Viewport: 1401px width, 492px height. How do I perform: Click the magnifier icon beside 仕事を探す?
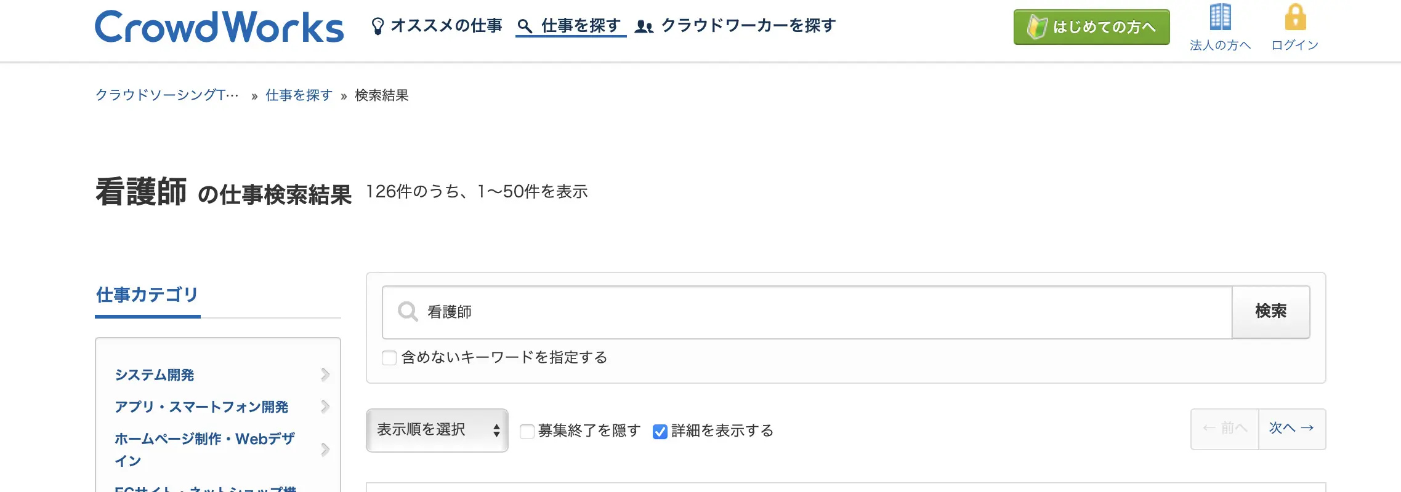(525, 26)
